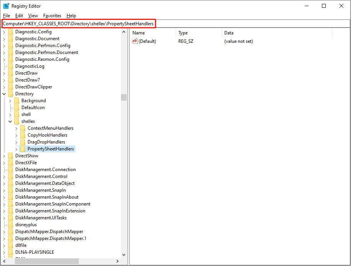The width and height of the screenshot is (351, 266).
Task: Click the dllfile folder icon
Action: 10,245
